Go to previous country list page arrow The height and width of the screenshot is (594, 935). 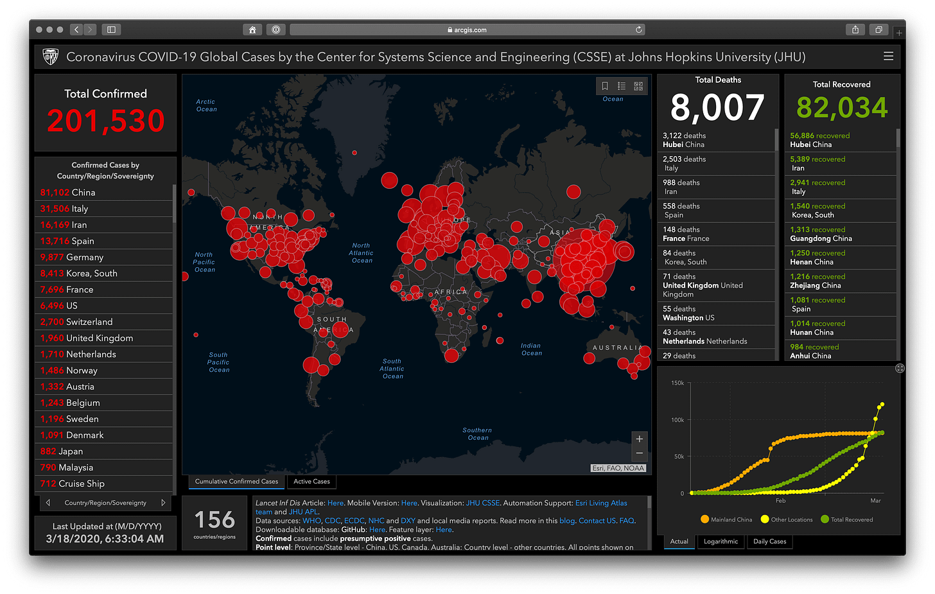point(48,503)
